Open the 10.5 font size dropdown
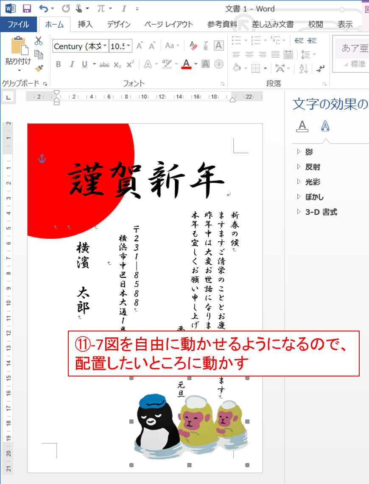The image size is (369, 484). click(x=129, y=46)
